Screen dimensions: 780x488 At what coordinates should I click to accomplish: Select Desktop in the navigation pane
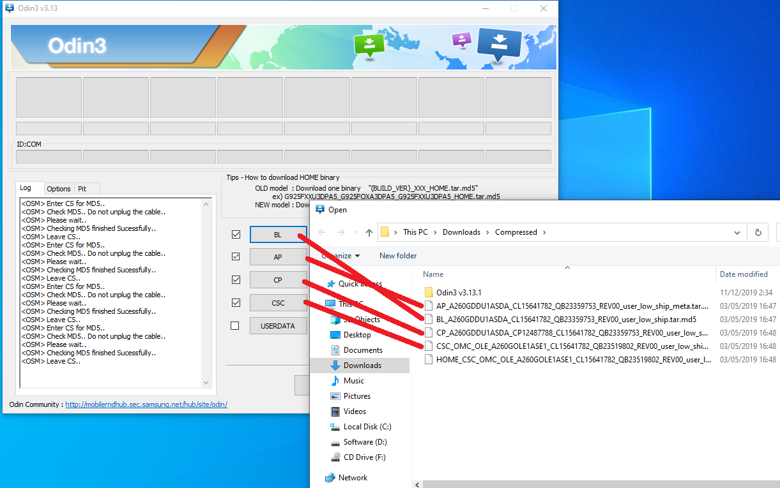[x=357, y=335]
